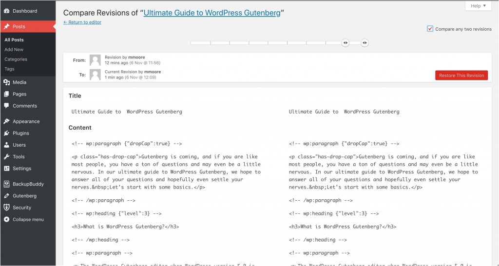
Task: Click the Pages icon in sidebar
Action: 7,94
